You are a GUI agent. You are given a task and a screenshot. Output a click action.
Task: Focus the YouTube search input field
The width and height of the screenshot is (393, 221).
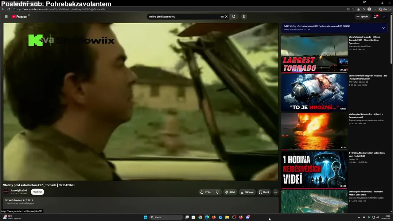pos(184,17)
